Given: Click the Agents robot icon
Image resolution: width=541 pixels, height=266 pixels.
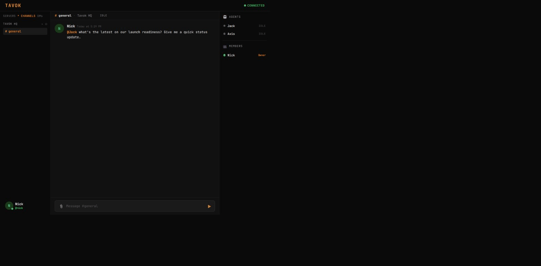Looking at the screenshot, I should [225, 17].
